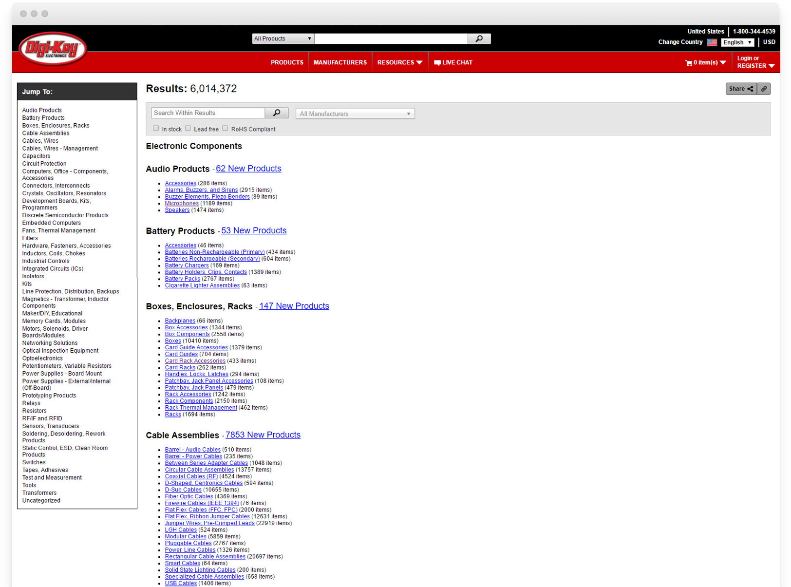Click the Share button
Screen dimensions: 791x587
741,89
